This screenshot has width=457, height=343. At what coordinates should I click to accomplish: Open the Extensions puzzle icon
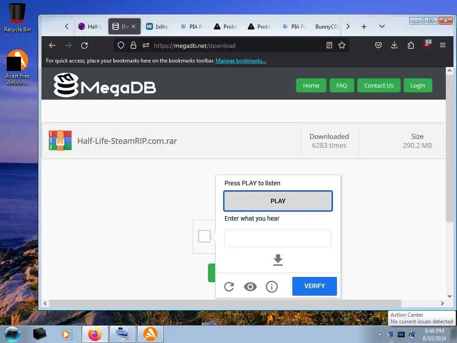(x=411, y=45)
